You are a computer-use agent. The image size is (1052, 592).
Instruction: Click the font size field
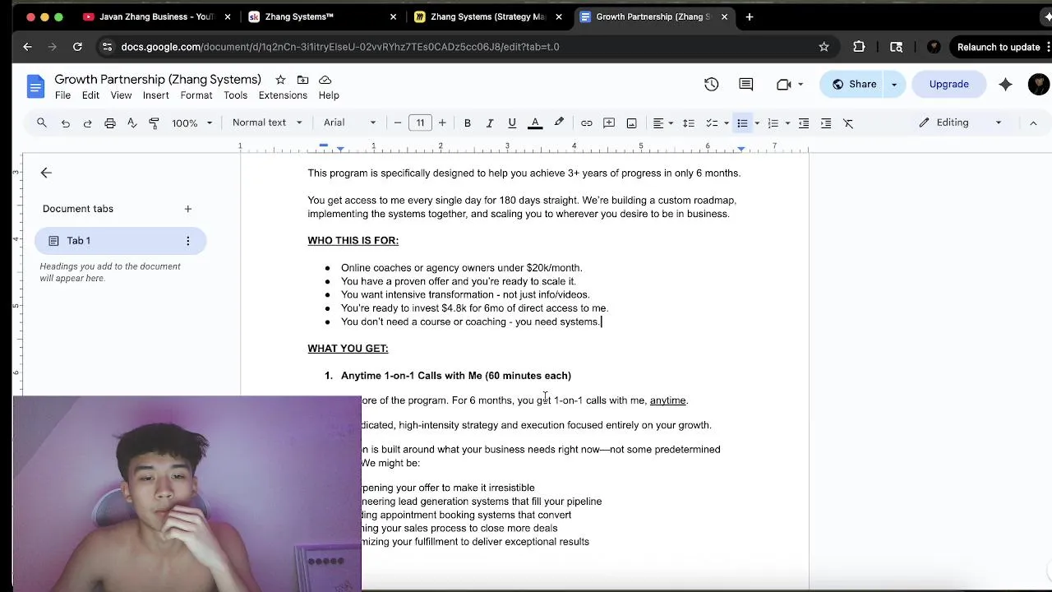coord(420,123)
